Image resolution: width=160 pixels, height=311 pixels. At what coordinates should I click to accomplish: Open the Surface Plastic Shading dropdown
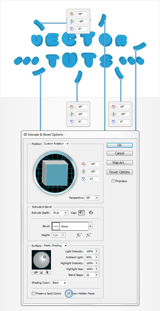[55, 245]
